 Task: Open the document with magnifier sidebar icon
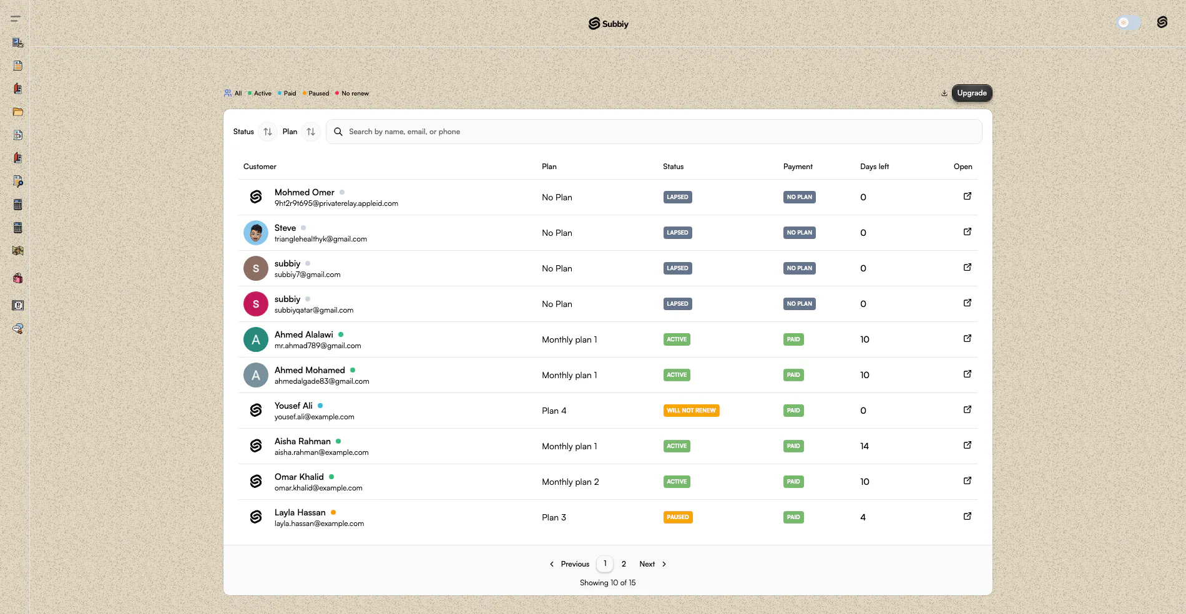(x=18, y=182)
